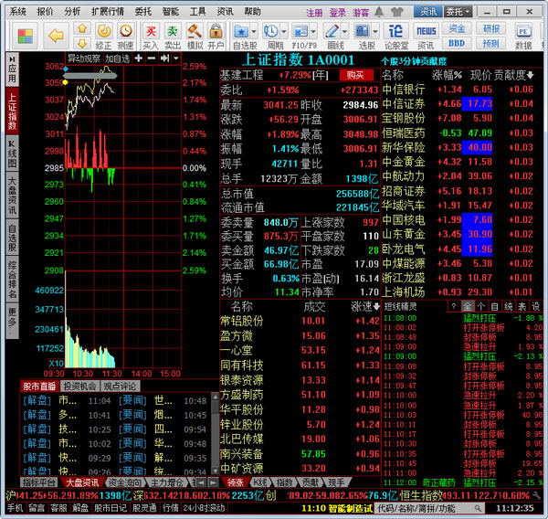This screenshot has height=519, width=548.
Task: Go back with the yellow left arrow
Action: (x=56, y=36)
